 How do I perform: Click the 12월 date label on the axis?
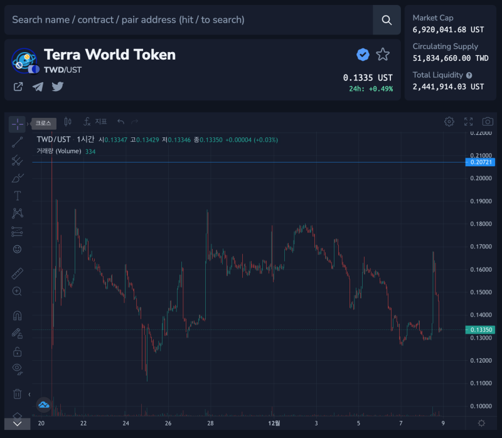[274, 424]
